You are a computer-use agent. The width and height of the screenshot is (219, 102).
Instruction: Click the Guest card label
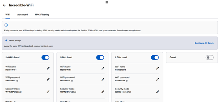[x=173, y=57]
